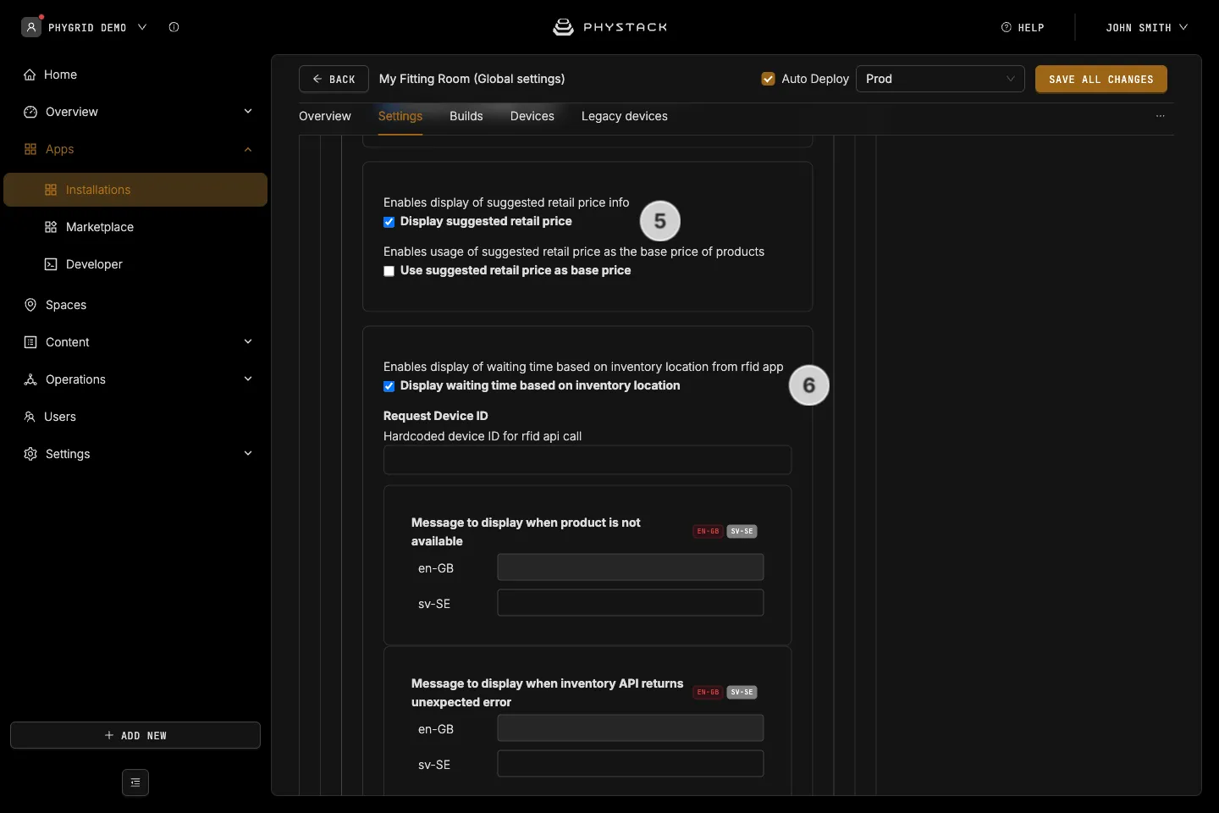The image size is (1219, 813).
Task: Open Spaces location pin icon
Action: [30, 305]
